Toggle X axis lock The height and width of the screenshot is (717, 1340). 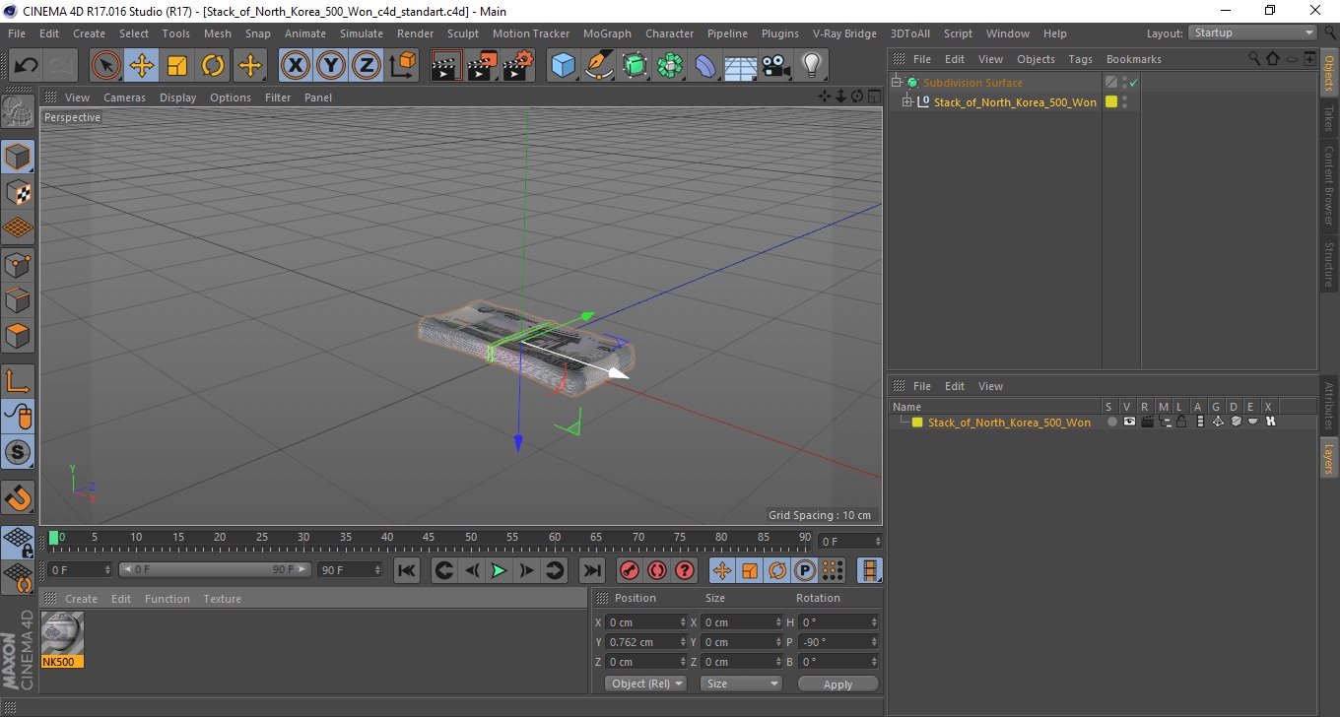pos(296,66)
